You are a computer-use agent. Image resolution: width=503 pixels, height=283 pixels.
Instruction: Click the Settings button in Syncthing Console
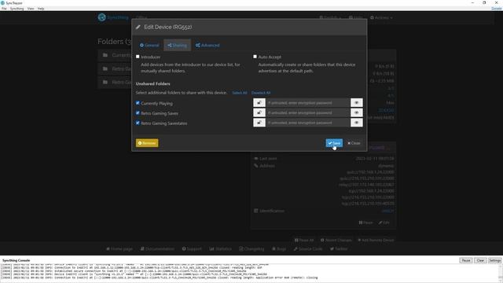494,260
